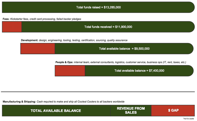
Task: Click the Total available balance $9,500,000 bar
Action: [x=124, y=49]
